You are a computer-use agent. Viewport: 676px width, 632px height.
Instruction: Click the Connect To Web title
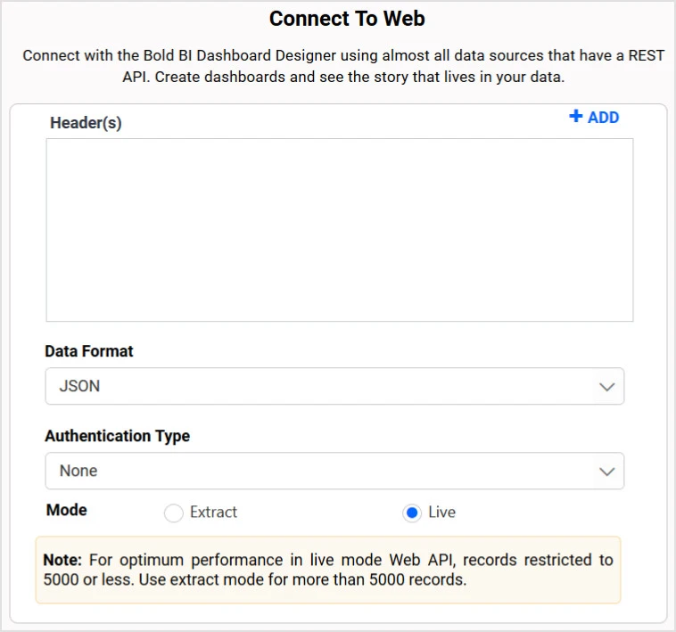pyautogui.click(x=347, y=19)
